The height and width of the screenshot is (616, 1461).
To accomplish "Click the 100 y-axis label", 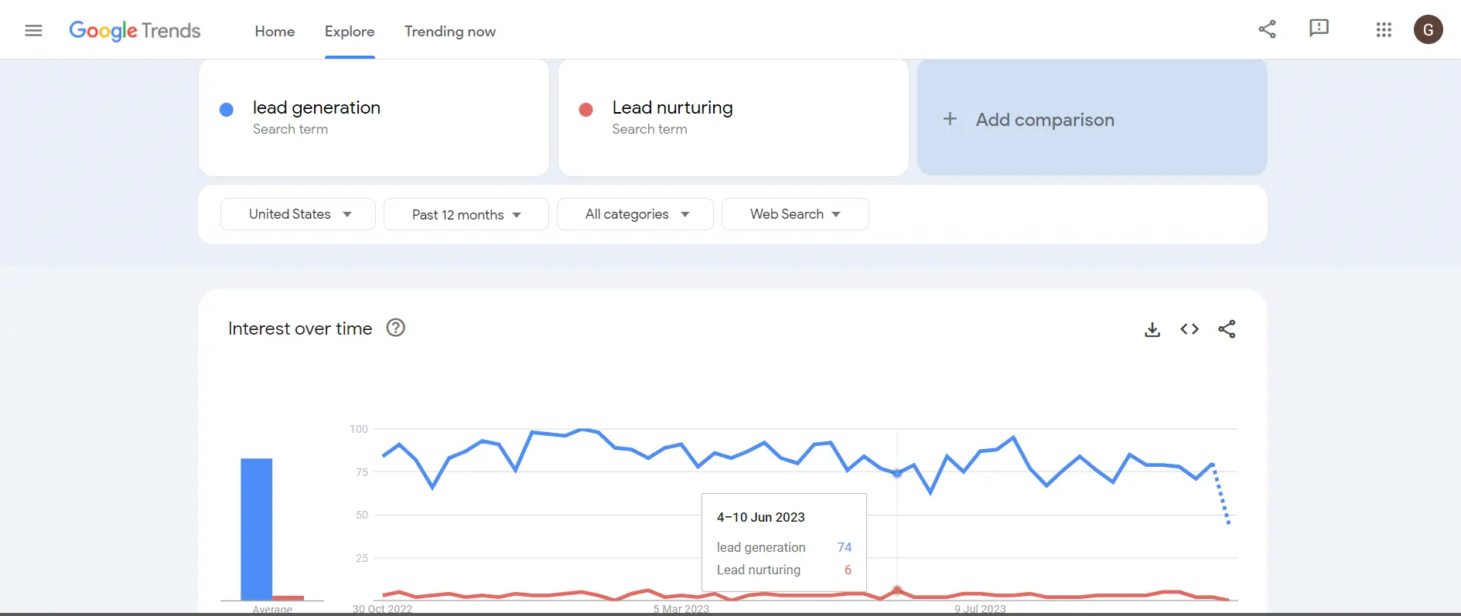I will pos(359,429).
